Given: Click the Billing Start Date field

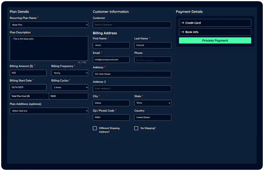Looking at the screenshot, I should (x=28, y=87).
